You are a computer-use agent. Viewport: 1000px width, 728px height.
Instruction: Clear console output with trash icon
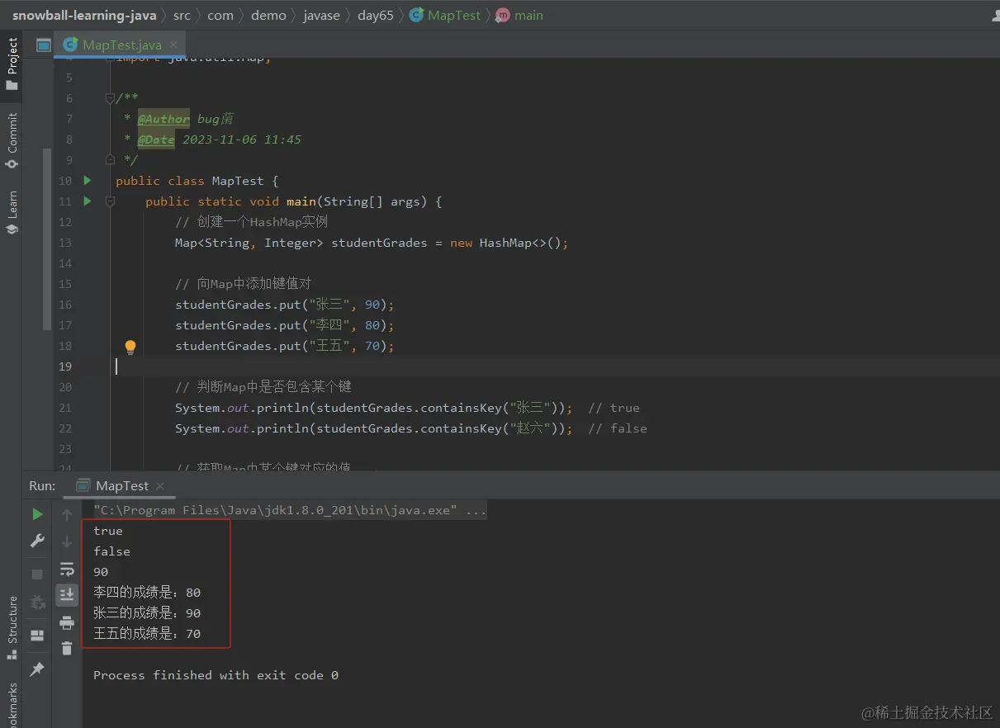coord(67,650)
